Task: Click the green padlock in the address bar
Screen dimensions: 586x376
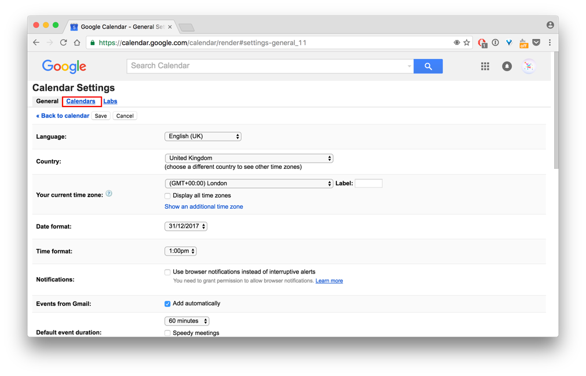Action: (x=93, y=43)
